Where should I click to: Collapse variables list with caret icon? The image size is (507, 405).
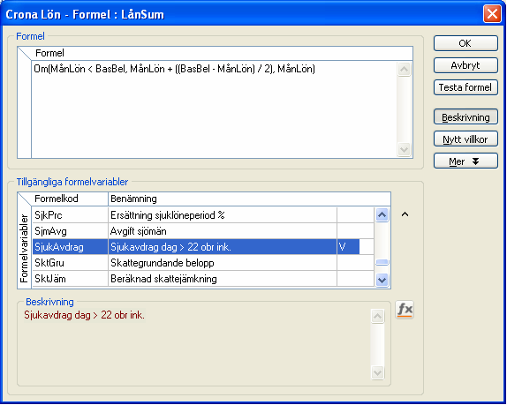pyautogui.click(x=405, y=214)
